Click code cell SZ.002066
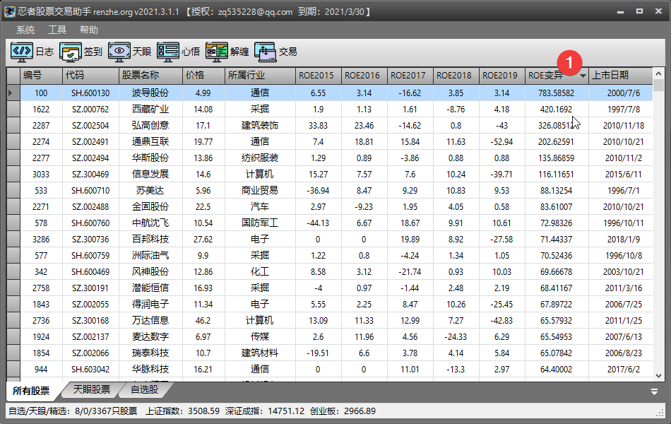 (90, 353)
